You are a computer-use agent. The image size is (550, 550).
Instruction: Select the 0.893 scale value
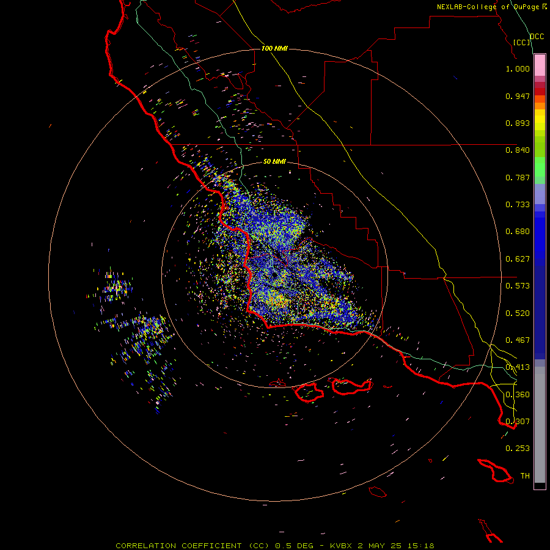[518, 123]
